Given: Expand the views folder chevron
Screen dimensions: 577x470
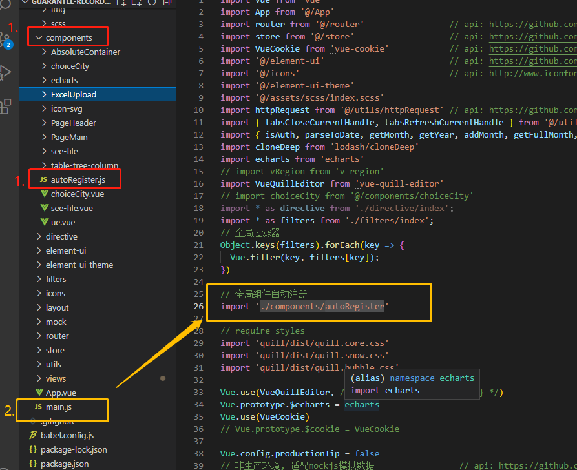Looking at the screenshot, I should (x=39, y=378).
